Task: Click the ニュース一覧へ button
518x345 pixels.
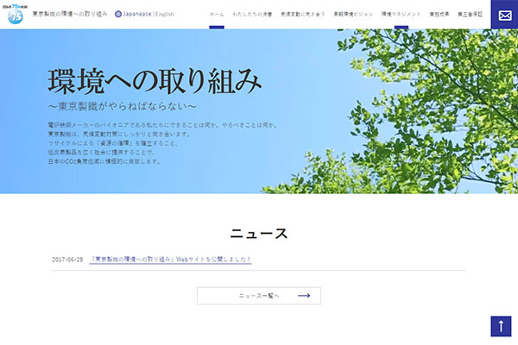Action: [x=259, y=296]
